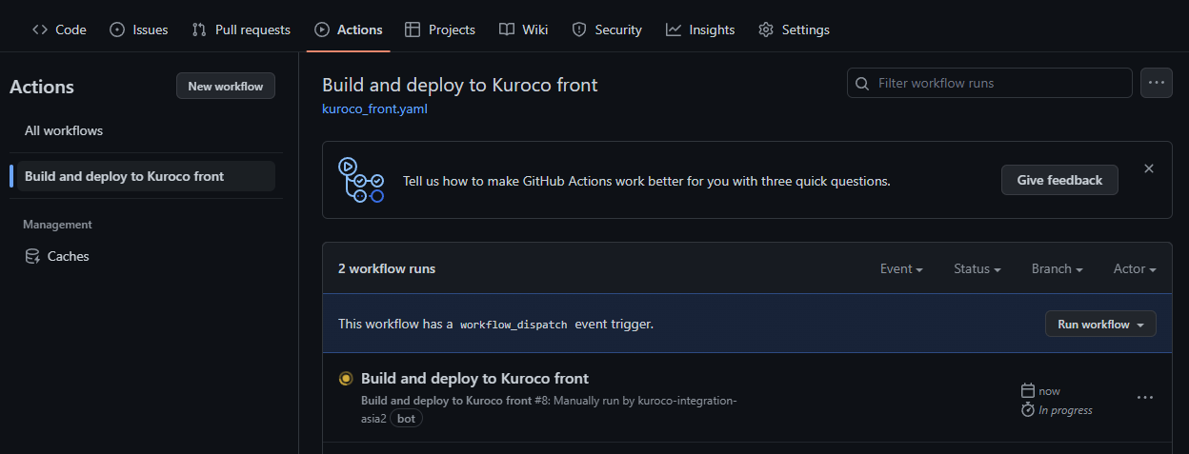Click the Actions play icon
1189x454 pixels.
[x=322, y=30]
